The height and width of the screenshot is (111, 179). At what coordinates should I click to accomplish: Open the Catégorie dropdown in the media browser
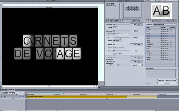pos(165,24)
